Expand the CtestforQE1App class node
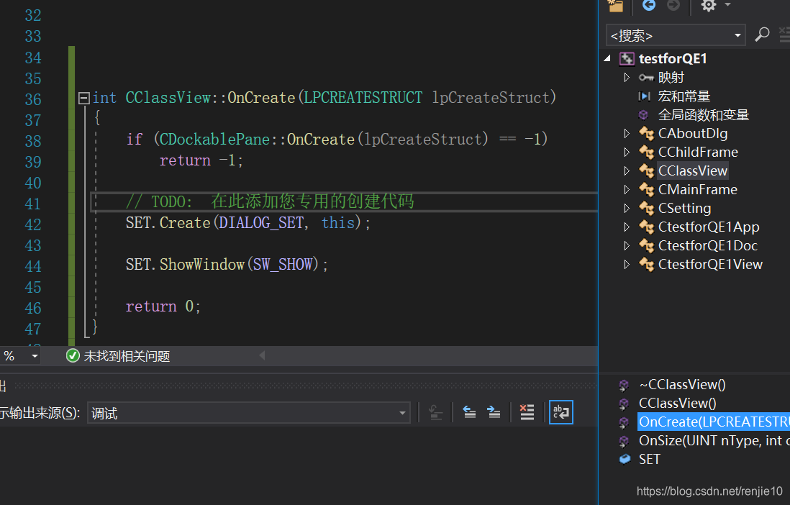Image resolution: width=790 pixels, height=505 pixels. (627, 227)
